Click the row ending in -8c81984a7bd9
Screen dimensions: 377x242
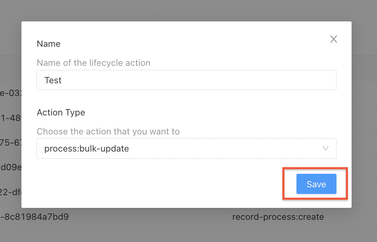[x=36, y=217]
